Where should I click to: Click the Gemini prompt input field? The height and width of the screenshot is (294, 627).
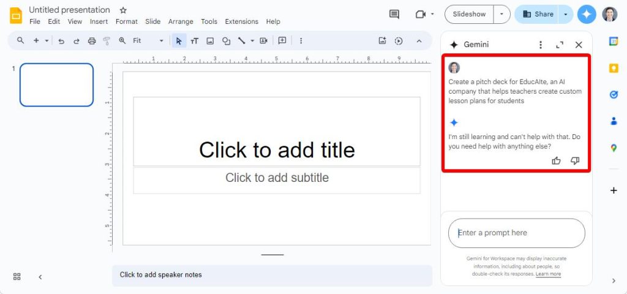click(517, 233)
